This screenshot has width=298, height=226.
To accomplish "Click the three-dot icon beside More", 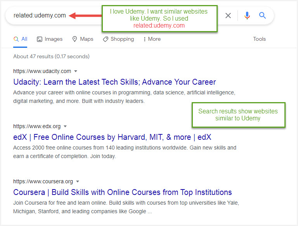I will (x=145, y=39).
